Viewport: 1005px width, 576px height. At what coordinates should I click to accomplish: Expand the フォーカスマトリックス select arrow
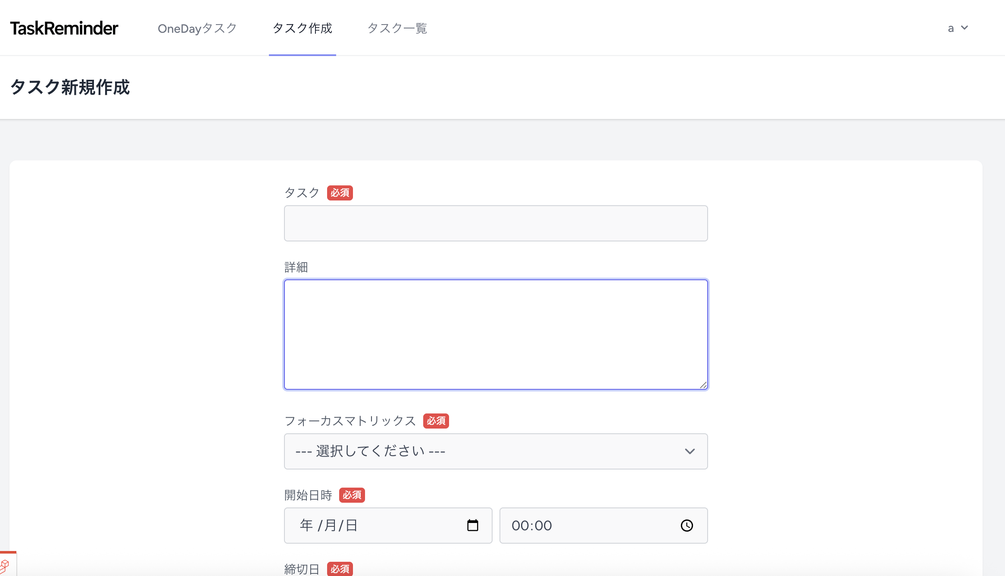coord(690,451)
